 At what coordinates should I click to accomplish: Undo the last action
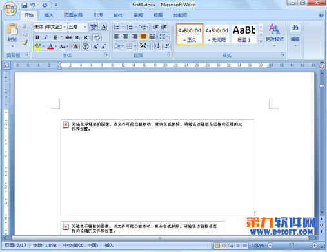point(32,5)
